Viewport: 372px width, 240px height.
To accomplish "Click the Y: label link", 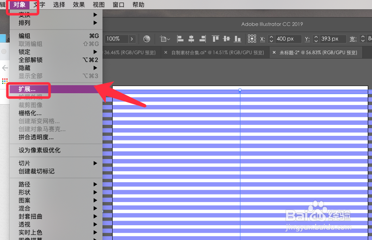I will [x=307, y=39].
